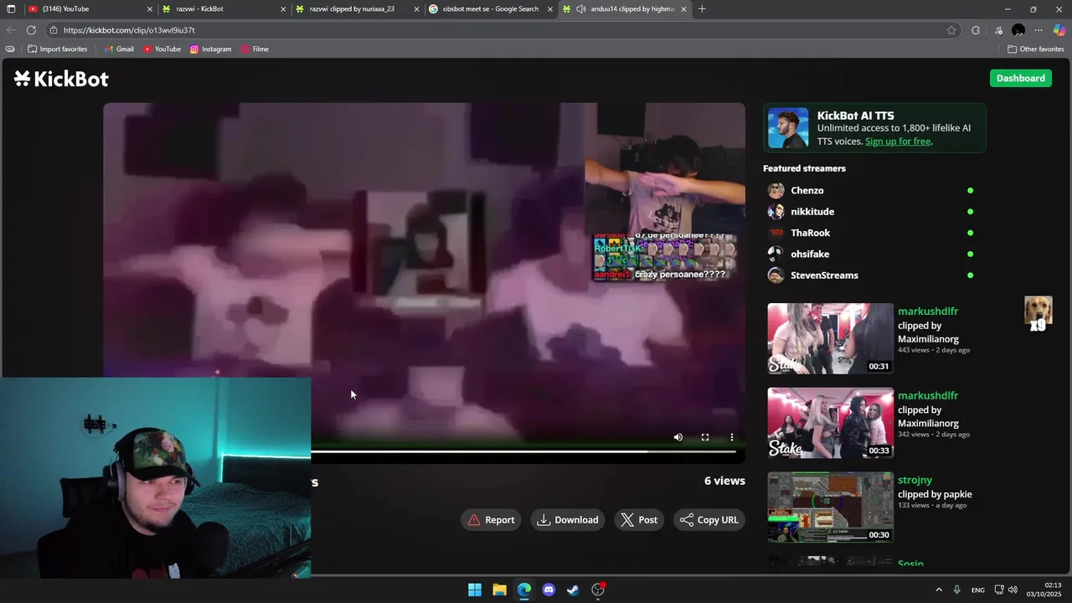
Task: Open Discord from the taskbar
Action: 549,590
